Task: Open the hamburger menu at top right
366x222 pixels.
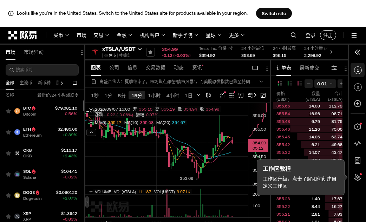Action: 354,35
